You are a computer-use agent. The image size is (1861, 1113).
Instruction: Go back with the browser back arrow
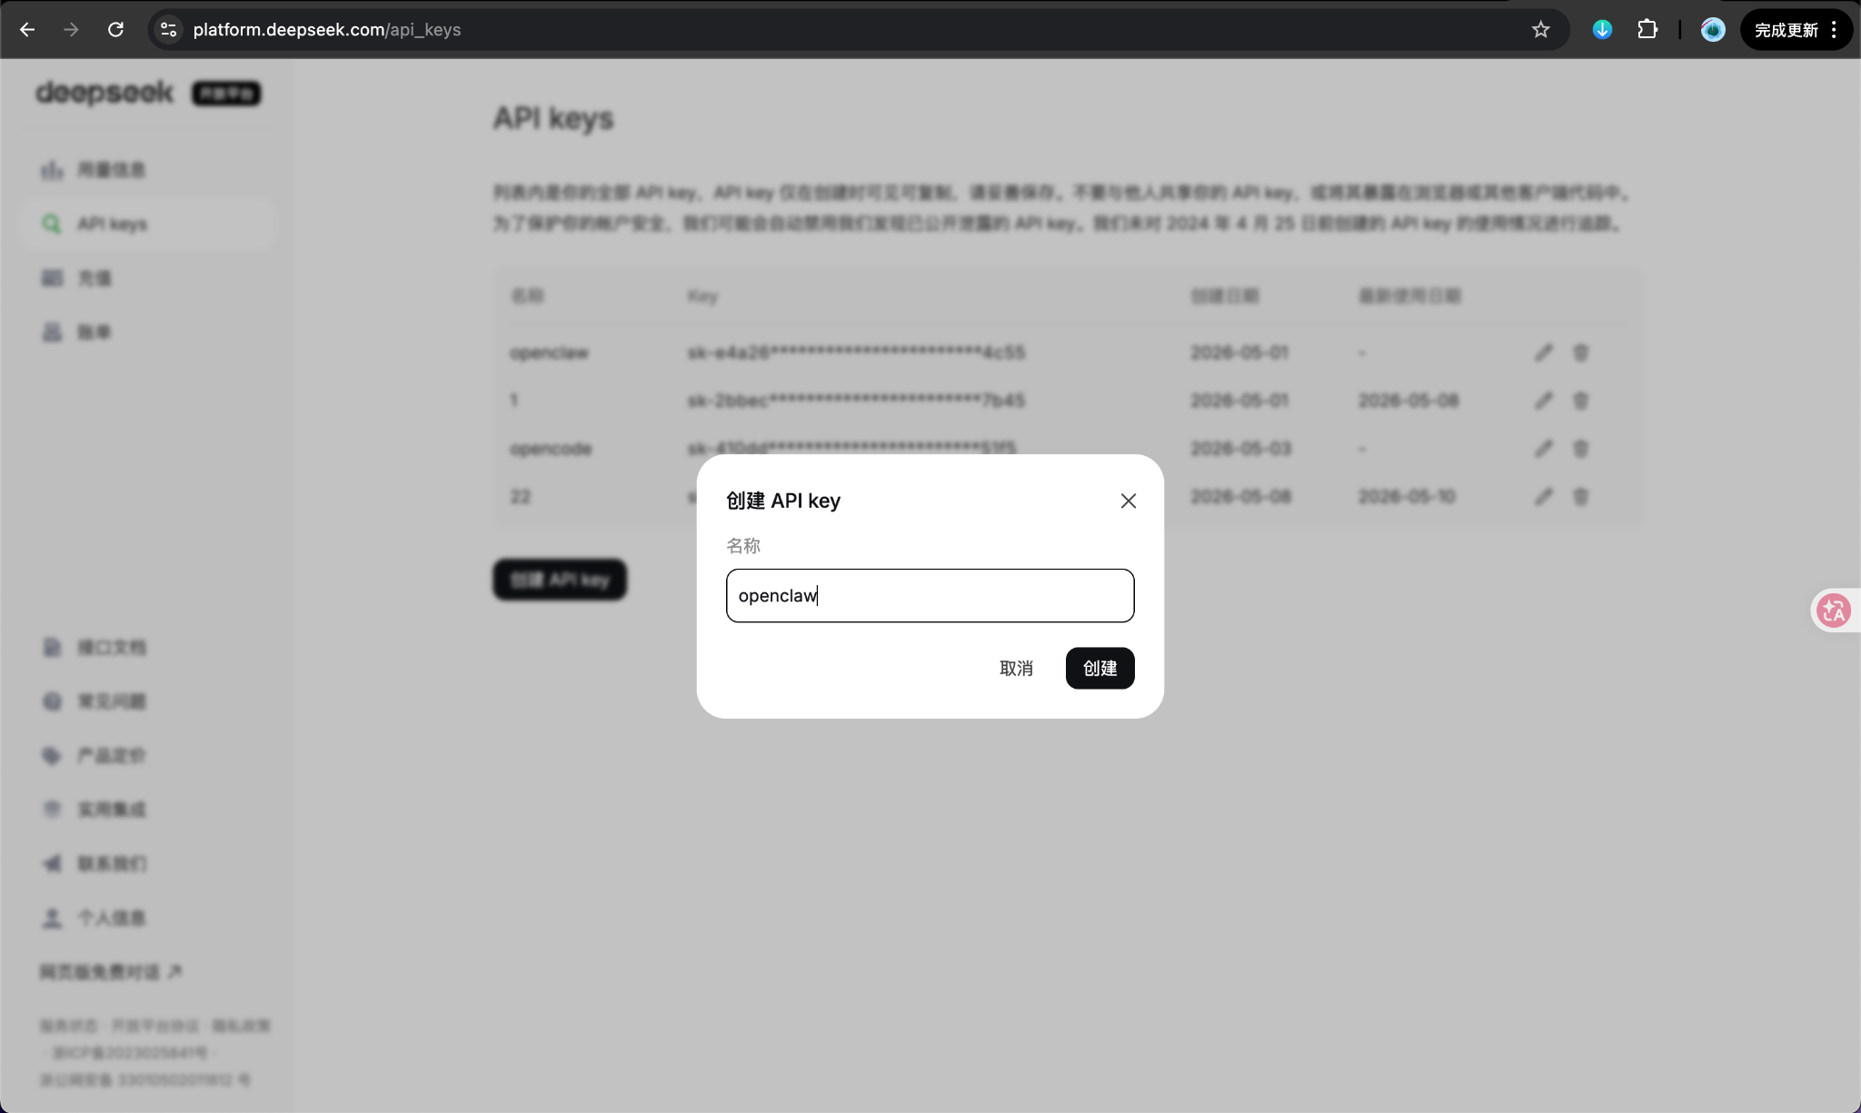pyautogui.click(x=27, y=30)
